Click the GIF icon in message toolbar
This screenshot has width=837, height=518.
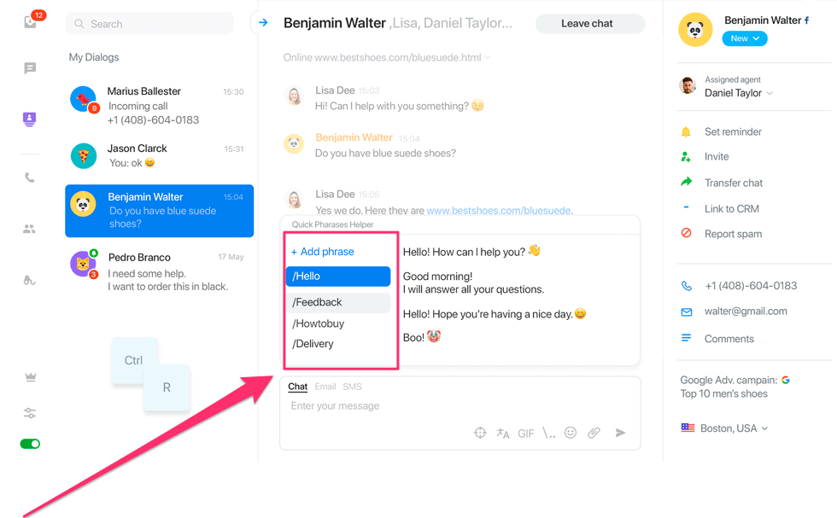525,434
